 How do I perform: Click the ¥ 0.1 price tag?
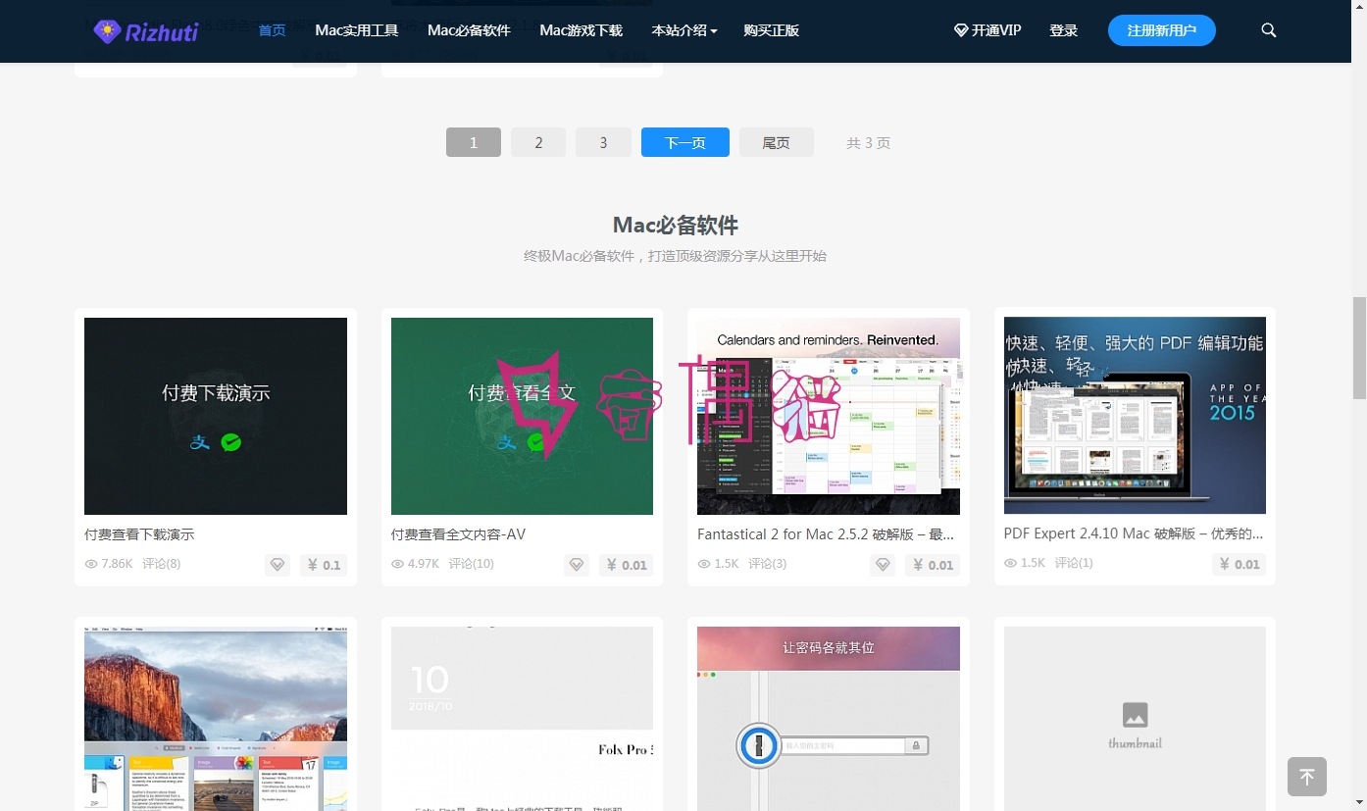[324, 565]
